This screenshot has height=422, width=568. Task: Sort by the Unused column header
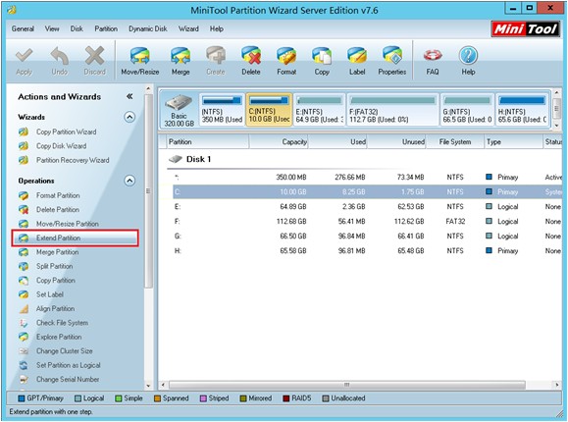click(396, 141)
